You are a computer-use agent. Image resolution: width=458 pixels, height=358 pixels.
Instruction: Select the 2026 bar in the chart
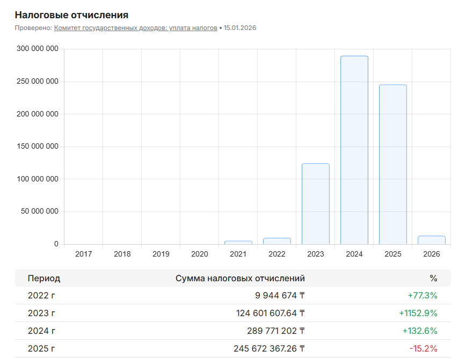(432, 240)
